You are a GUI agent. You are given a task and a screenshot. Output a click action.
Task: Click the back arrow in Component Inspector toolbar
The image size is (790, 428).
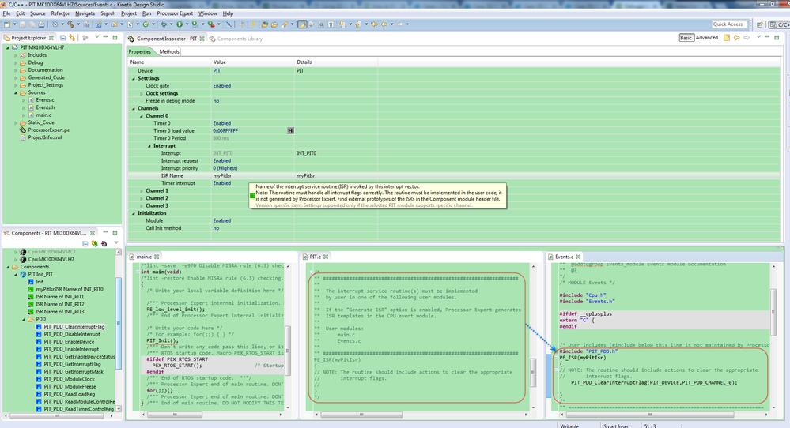[737, 38]
